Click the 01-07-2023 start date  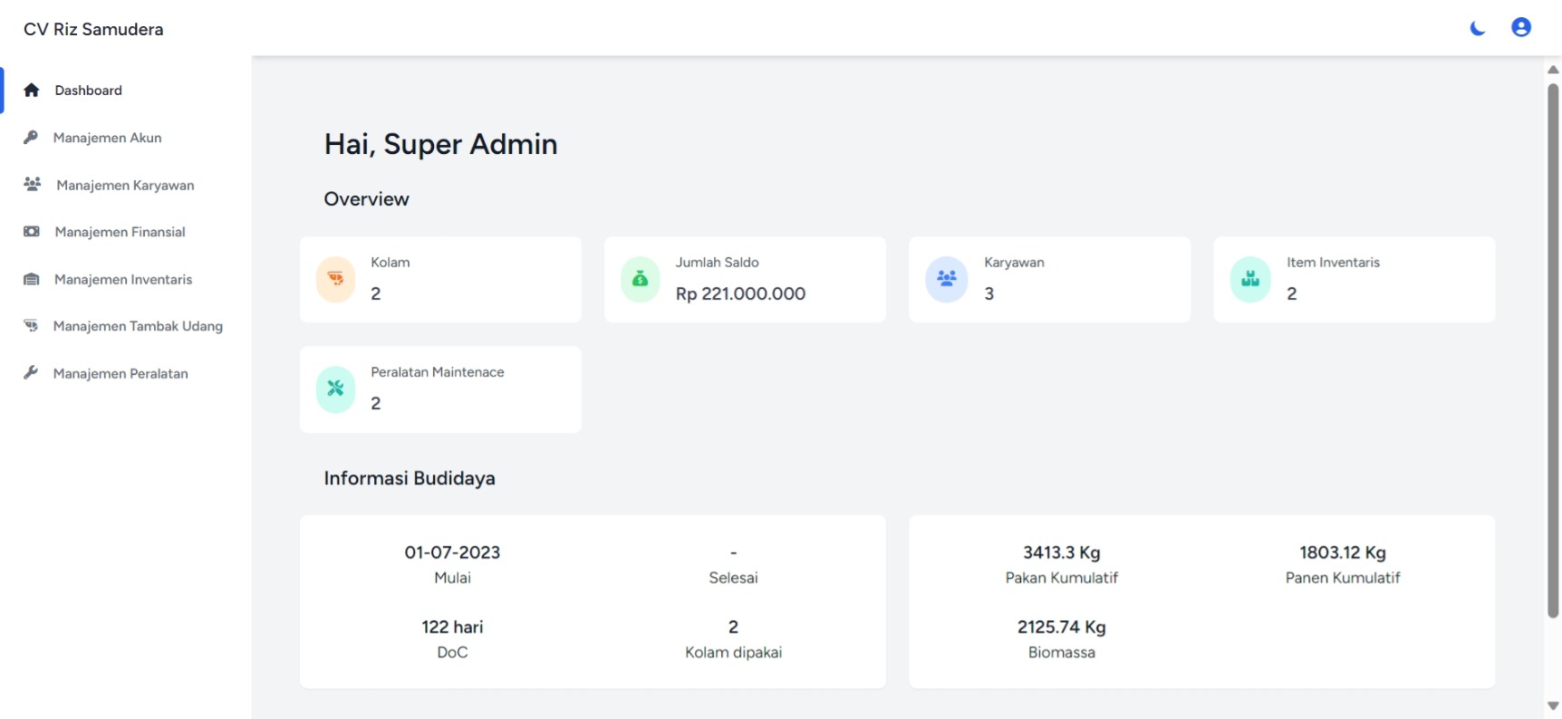point(452,552)
